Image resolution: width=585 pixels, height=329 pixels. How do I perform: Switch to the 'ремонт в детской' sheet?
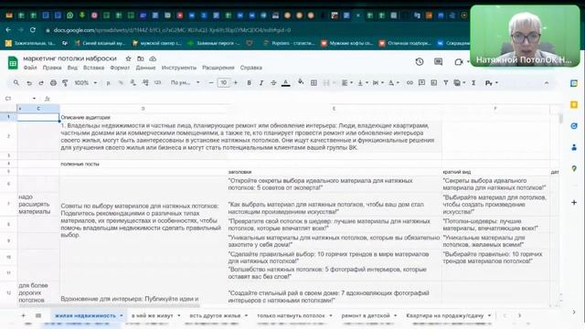point(366,315)
